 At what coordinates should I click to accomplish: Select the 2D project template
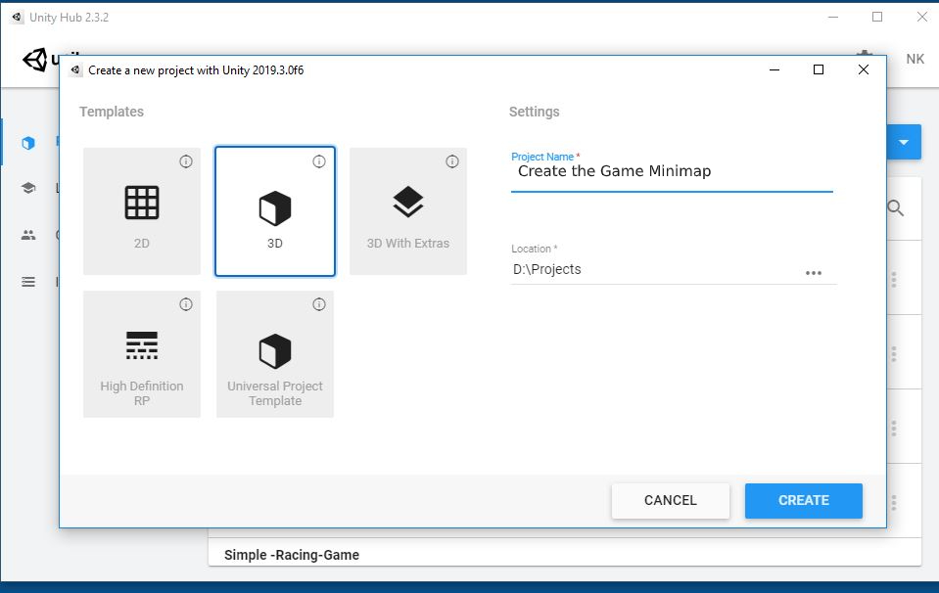pyautogui.click(x=141, y=210)
